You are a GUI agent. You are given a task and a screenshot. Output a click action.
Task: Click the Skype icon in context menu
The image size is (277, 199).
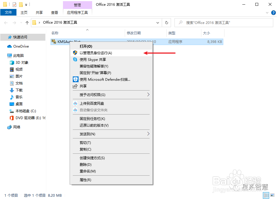pyautogui.click(x=75, y=59)
